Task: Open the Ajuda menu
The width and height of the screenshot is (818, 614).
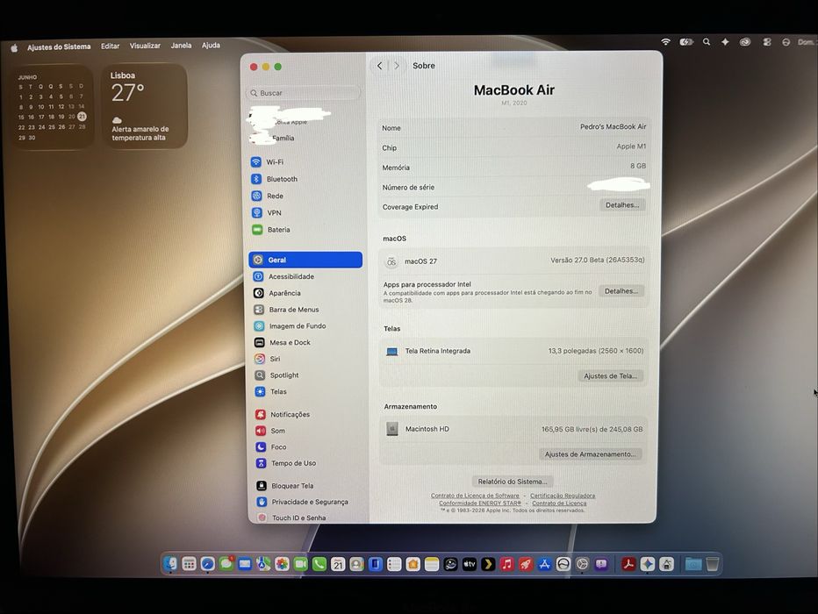Action: click(x=211, y=46)
